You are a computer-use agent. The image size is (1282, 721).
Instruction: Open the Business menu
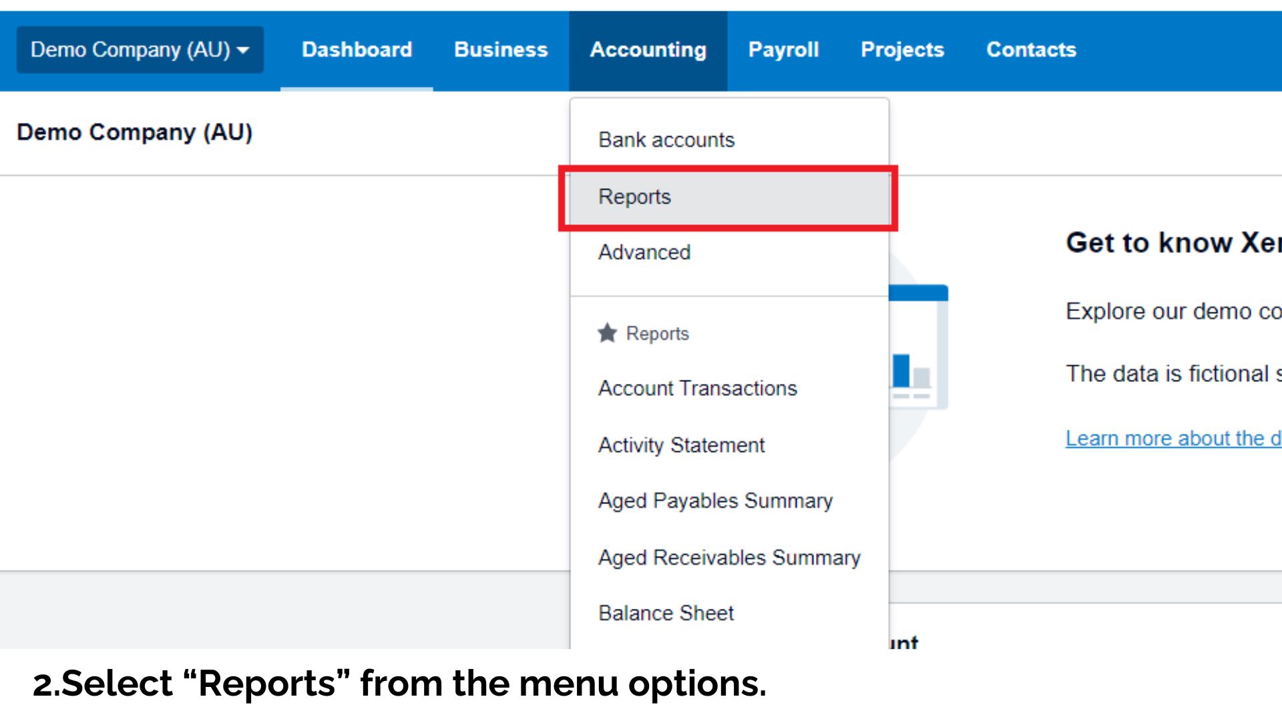pos(501,49)
